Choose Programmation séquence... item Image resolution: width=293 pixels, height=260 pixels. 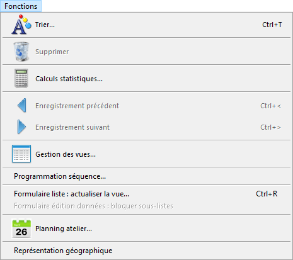(146, 176)
